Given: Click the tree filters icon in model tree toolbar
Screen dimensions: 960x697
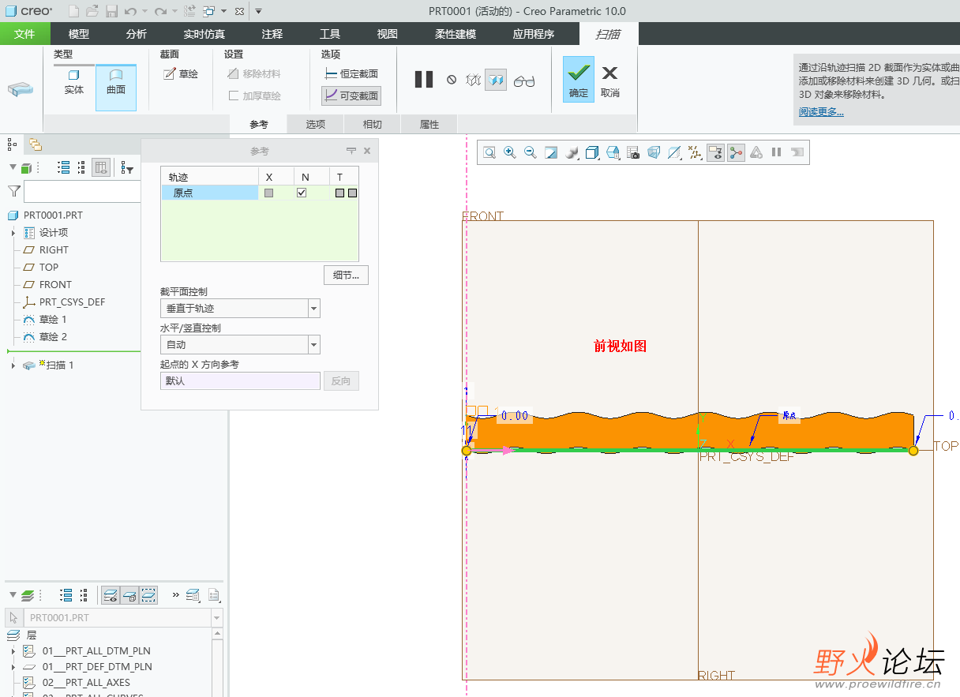Looking at the screenshot, I should [127, 167].
